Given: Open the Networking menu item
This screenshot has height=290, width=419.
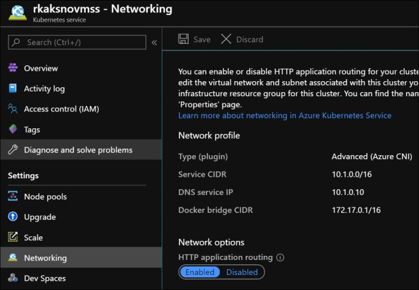Looking at the screenshot, I should point(45,258).
